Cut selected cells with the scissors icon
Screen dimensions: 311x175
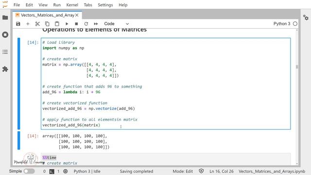(37, 24)
